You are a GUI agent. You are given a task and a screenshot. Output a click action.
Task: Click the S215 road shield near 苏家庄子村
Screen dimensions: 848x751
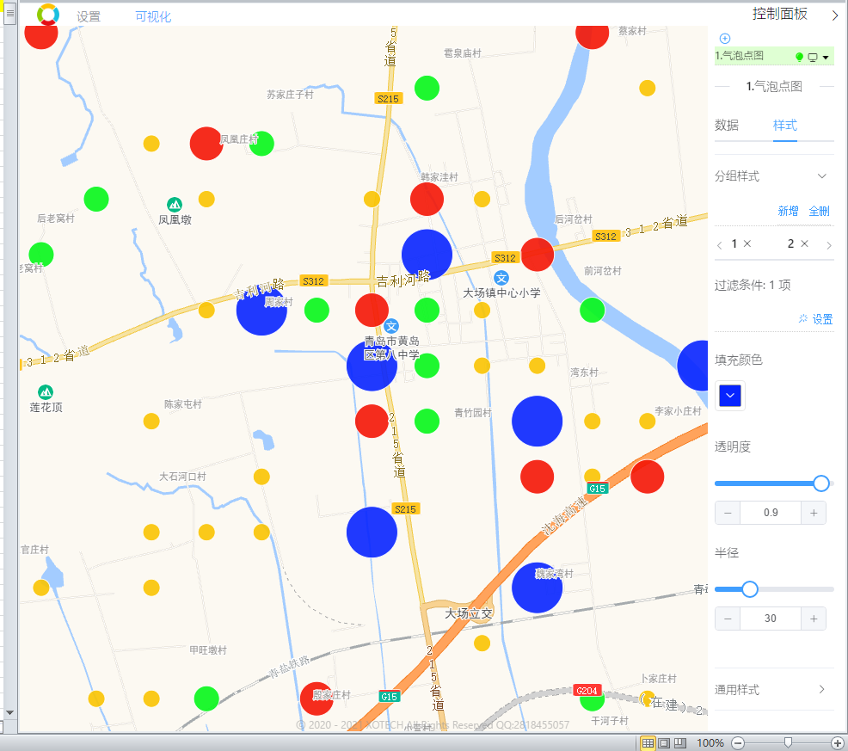coord(388,98)
